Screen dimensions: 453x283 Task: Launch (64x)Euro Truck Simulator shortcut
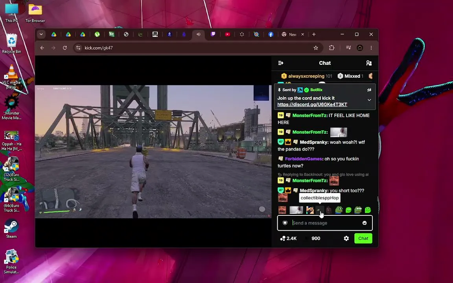11,200
